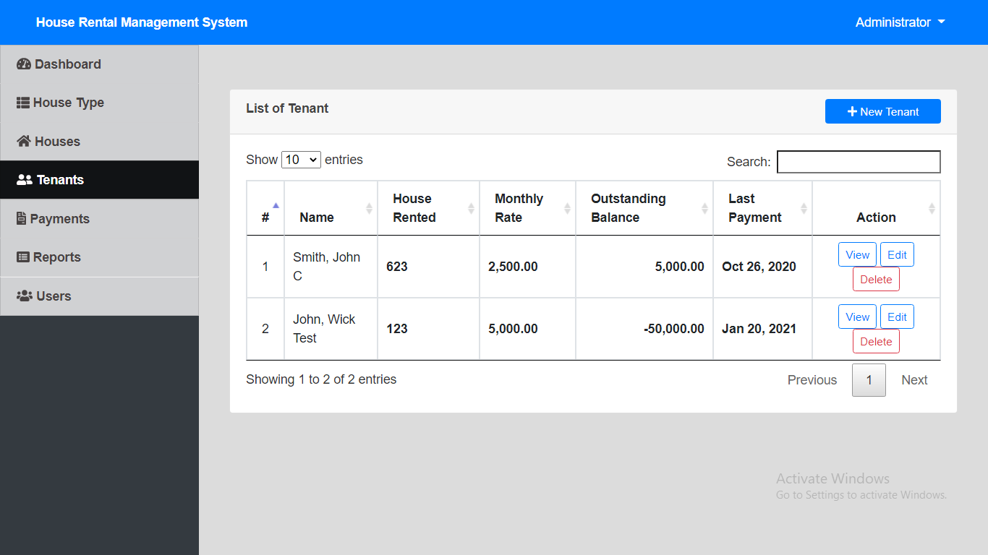Viewport: 988px width, 555px height.
Task: Click the New Tenant button
Action: [x=883, y=111]
